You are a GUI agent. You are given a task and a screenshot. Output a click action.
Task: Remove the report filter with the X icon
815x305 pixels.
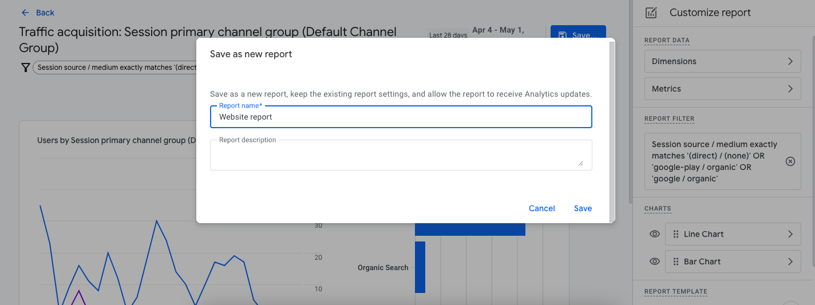coord(790,161)
